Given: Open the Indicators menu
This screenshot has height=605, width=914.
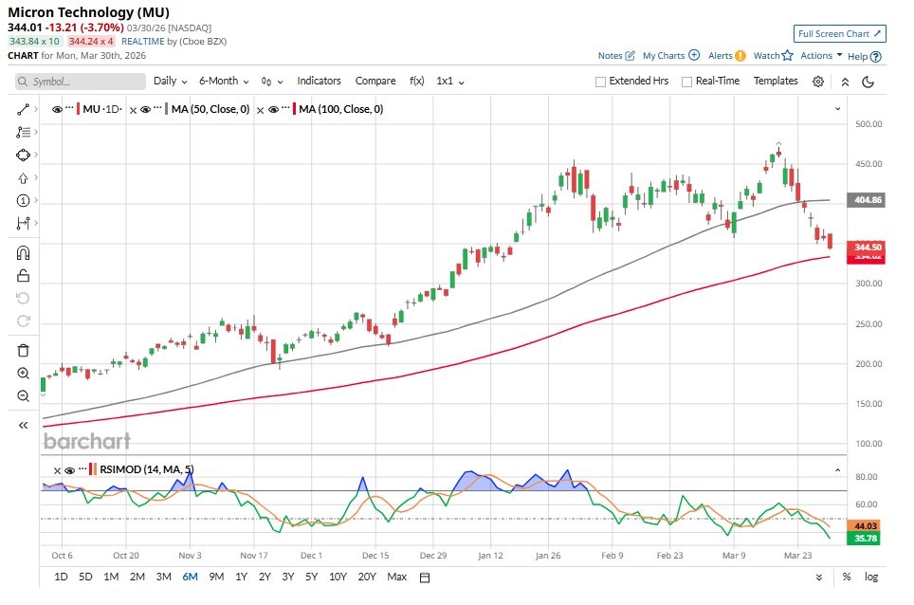Looking at the screenshot, I should [x=319, y=82].
